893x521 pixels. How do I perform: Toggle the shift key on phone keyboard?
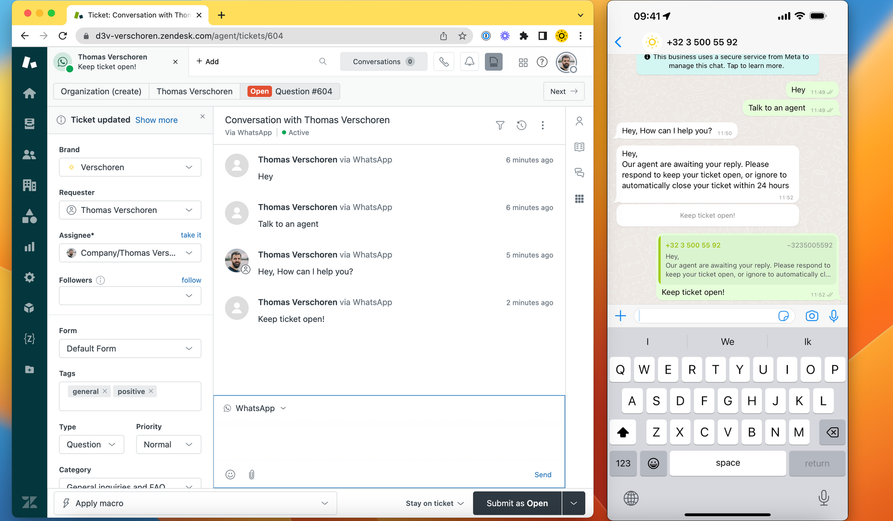[x=623, y=432]
